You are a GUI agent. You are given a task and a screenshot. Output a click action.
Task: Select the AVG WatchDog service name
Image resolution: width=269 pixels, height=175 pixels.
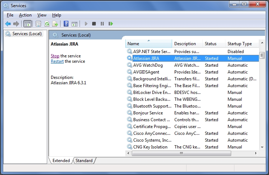[148, 65]
